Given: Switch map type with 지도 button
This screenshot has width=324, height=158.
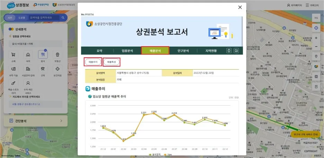Looking at the screenshot, I should (316, 18).
